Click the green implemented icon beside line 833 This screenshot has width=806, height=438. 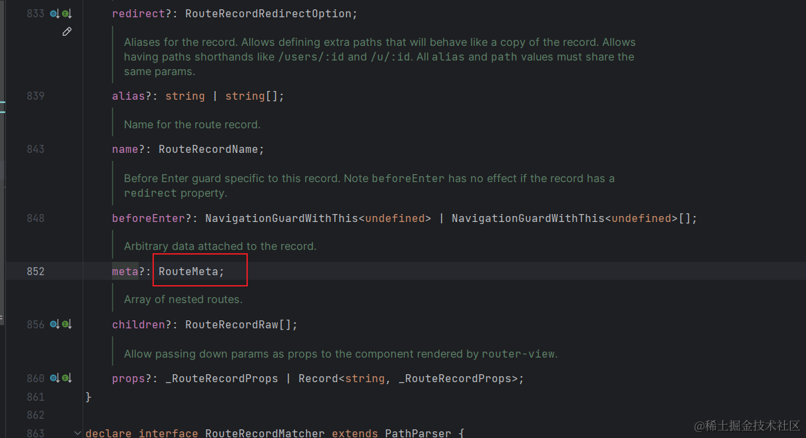[65, 13]
